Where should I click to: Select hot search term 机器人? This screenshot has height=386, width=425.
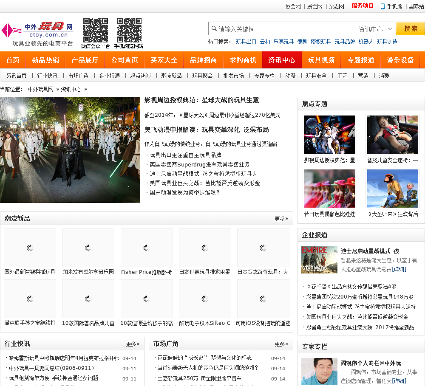(366, 42)
